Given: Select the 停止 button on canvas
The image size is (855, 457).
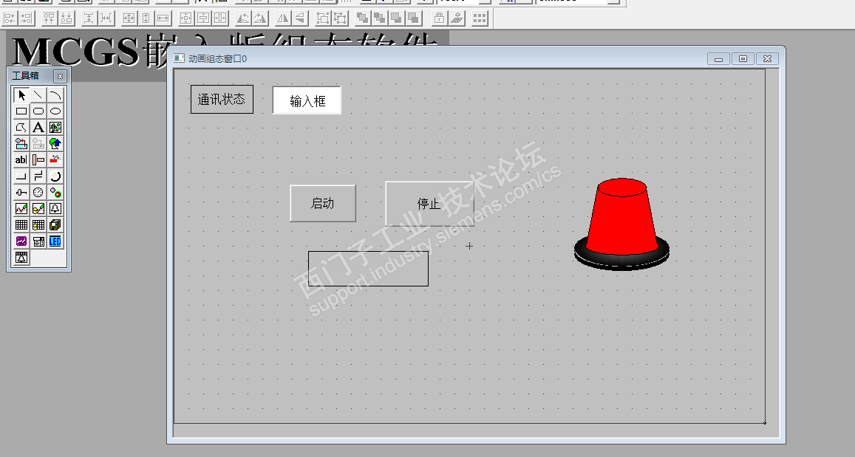Looking at the screenshot, I should [429, 204].
